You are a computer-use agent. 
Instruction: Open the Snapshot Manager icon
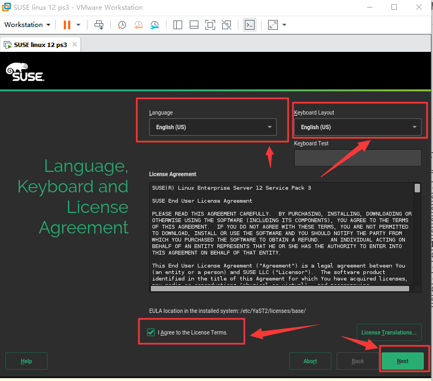[155, 25]
